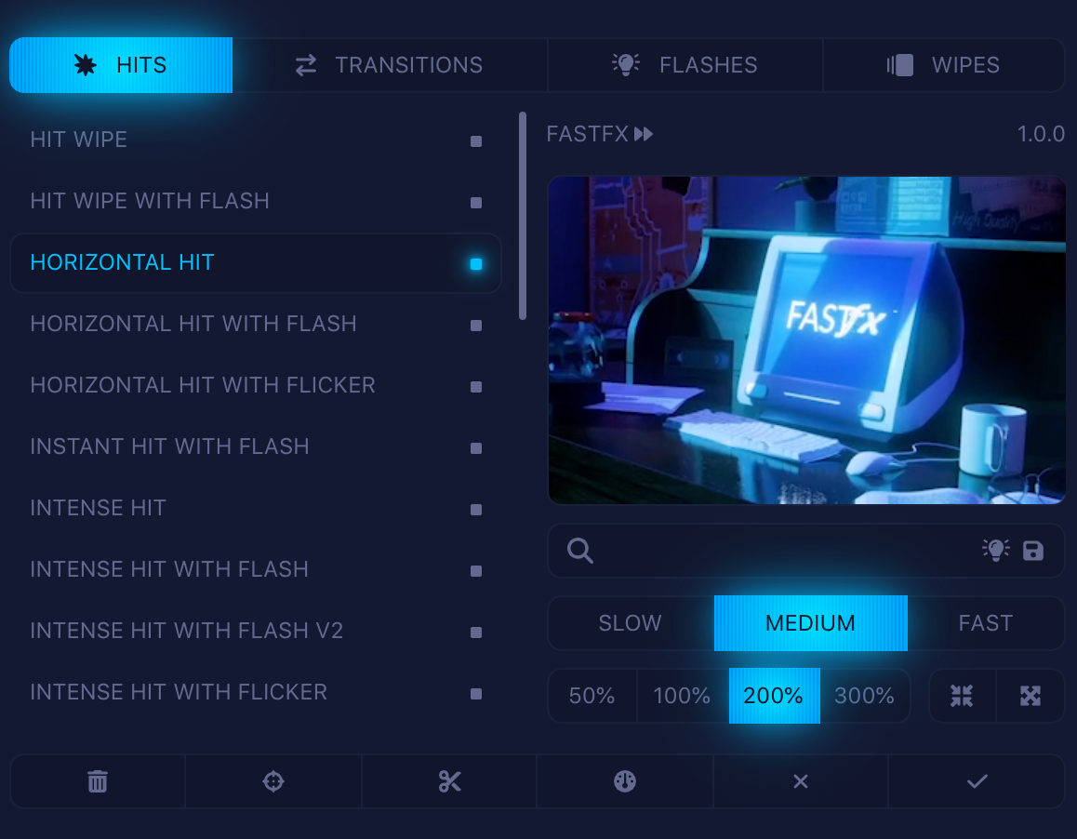Click the shrink arrows-inward icon
This screenshot has width=1077, height=839.
click(x=963, y=696)
